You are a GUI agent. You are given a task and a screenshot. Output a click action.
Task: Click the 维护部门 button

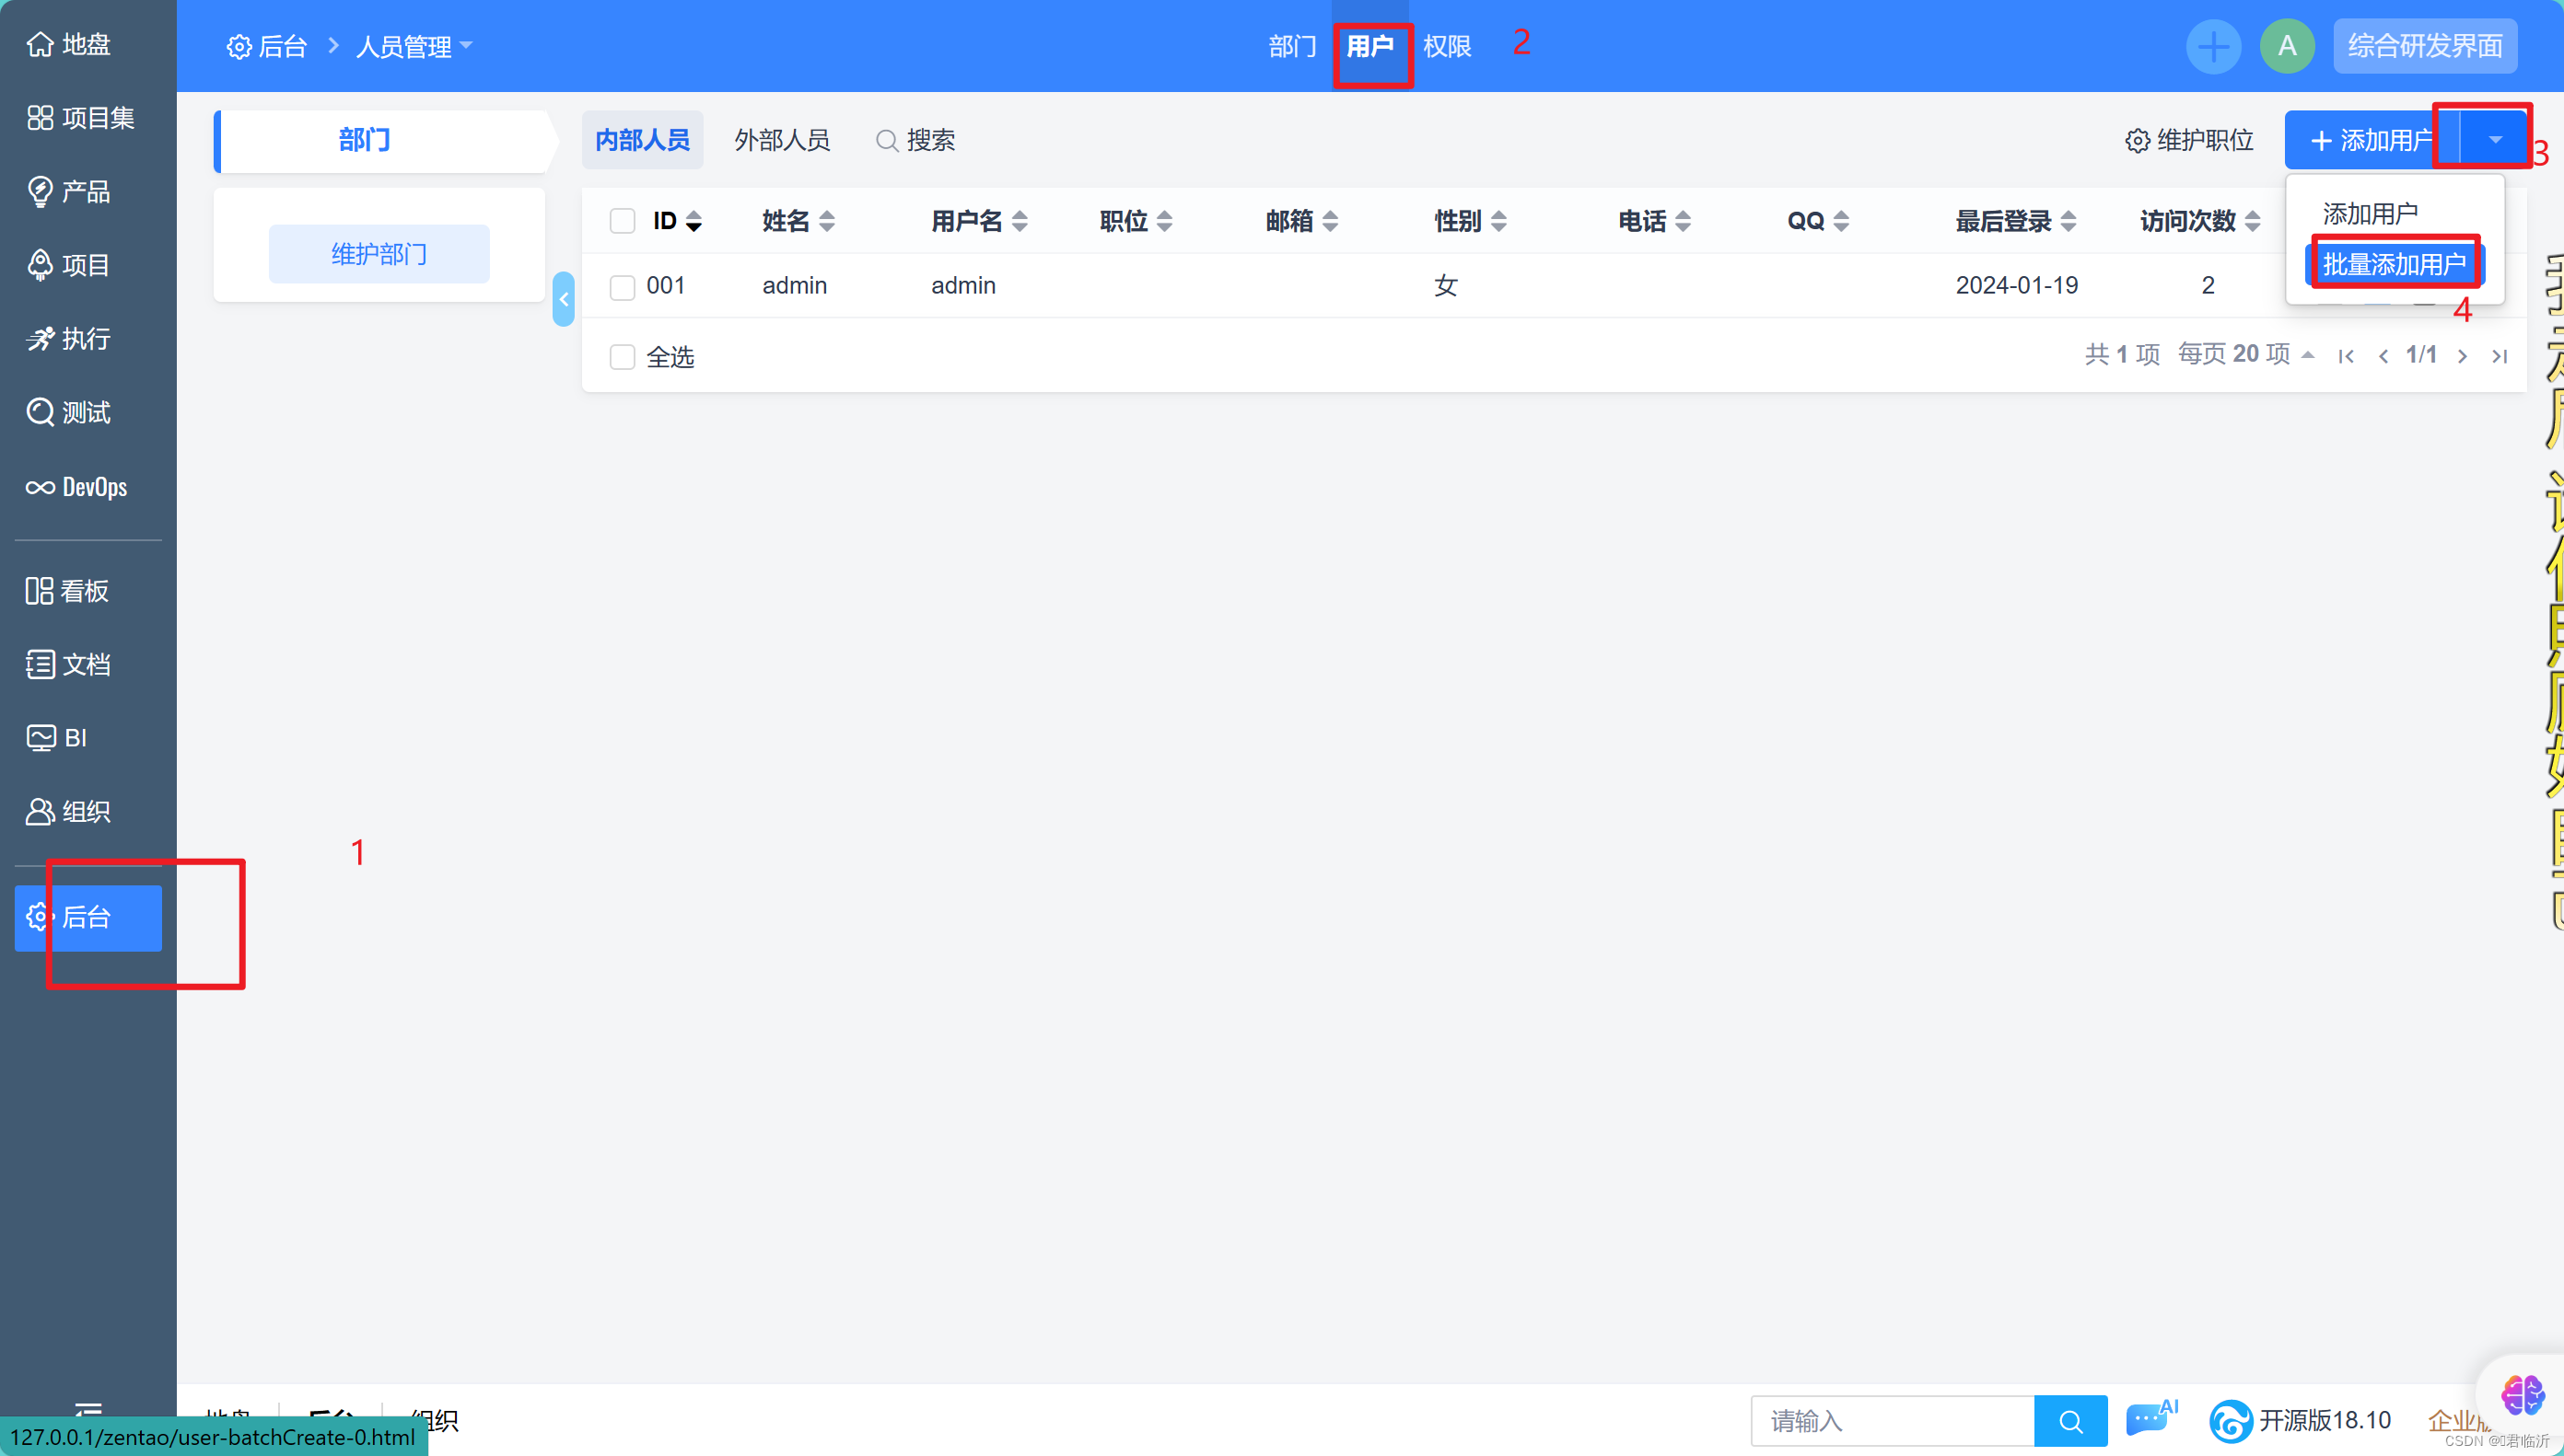379,254
